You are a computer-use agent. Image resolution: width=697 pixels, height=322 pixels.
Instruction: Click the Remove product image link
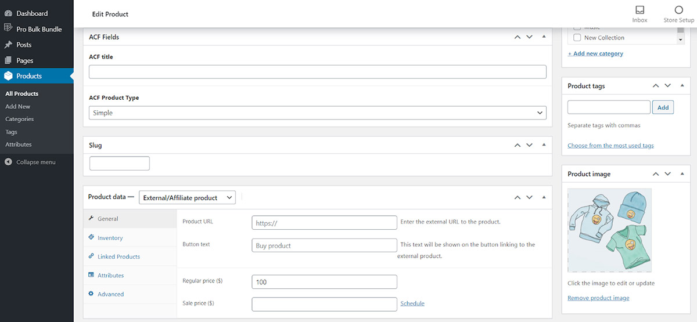click(x=598, y=298)
